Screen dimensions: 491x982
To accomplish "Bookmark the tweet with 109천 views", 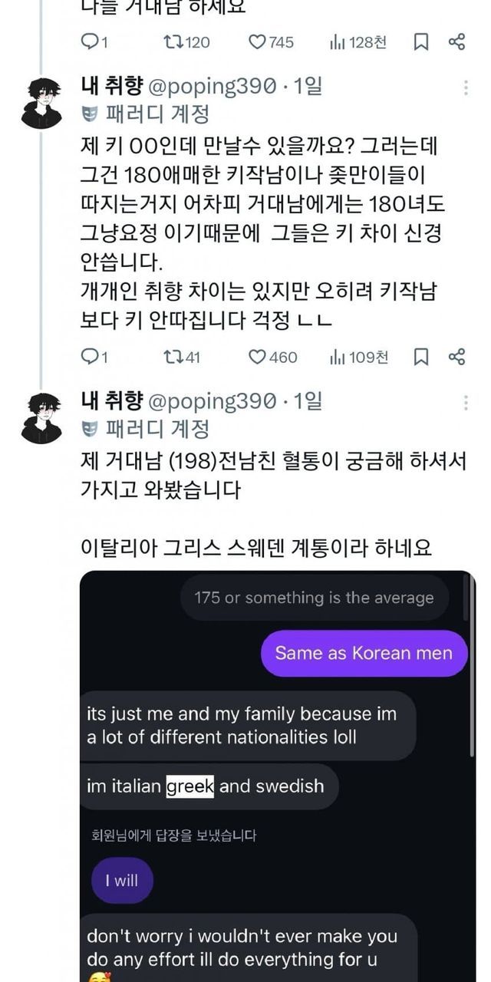I will click(421, 357).
